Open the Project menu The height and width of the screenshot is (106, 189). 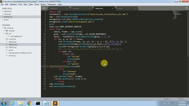click(43, 4)
